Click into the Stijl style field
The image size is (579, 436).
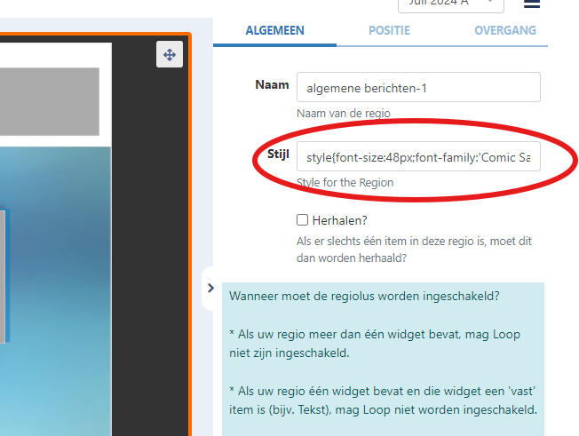[x=418, y=157]
